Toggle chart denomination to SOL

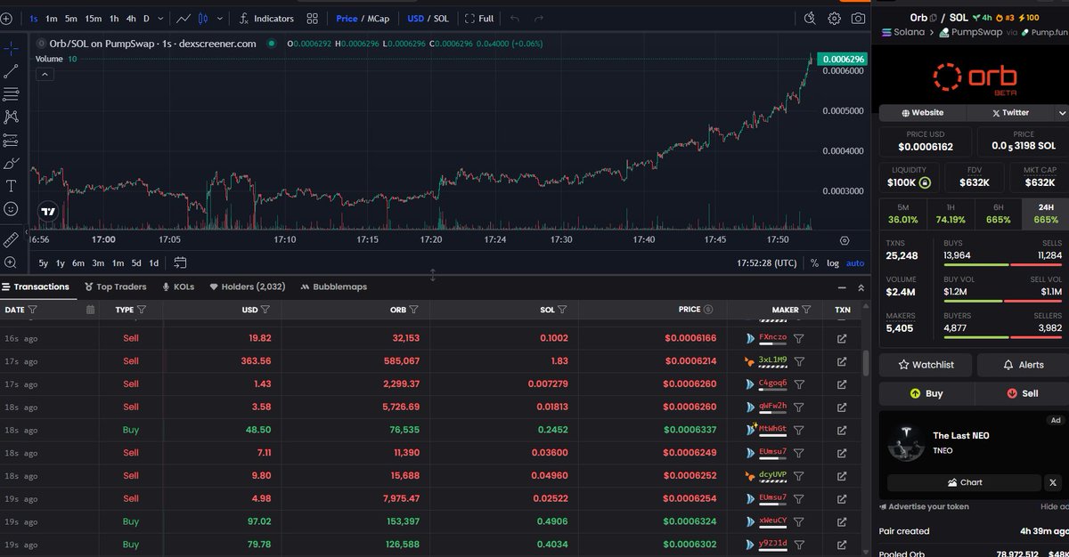(441, 18)
